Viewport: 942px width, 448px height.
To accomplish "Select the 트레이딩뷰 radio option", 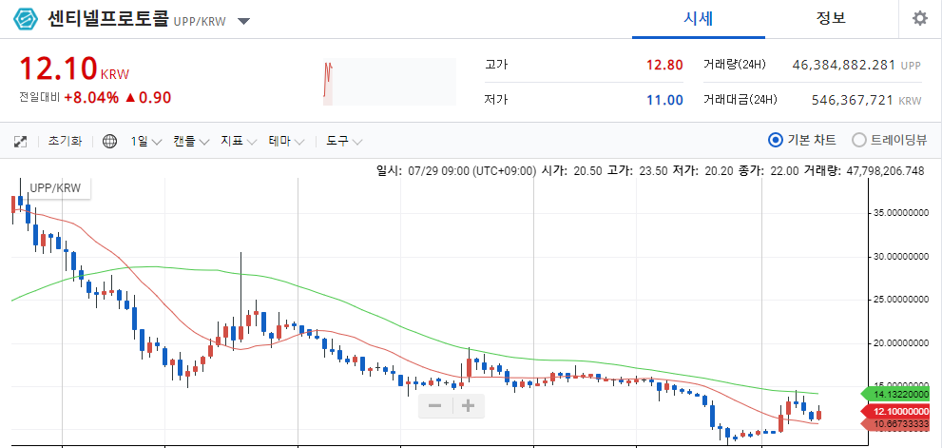I will [x=890, y=140].
